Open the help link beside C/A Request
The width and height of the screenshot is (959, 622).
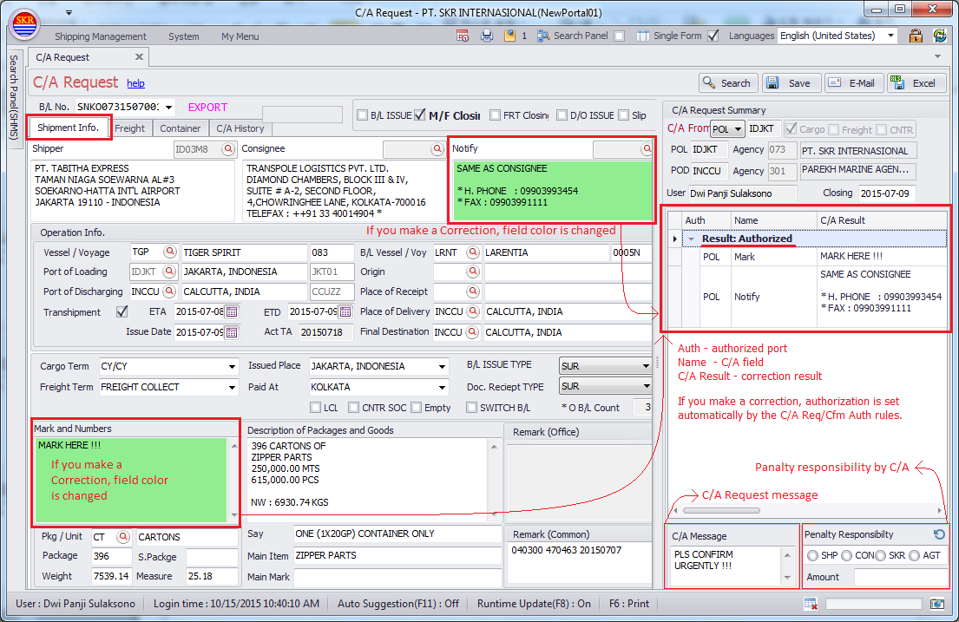pos(135,83)
